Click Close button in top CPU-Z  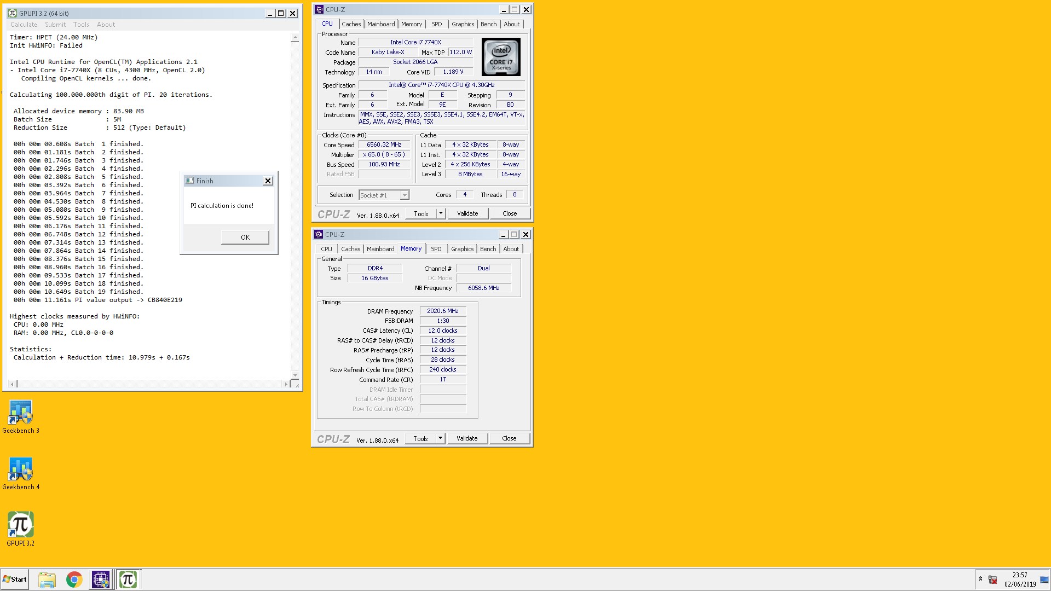pos(510,214)
